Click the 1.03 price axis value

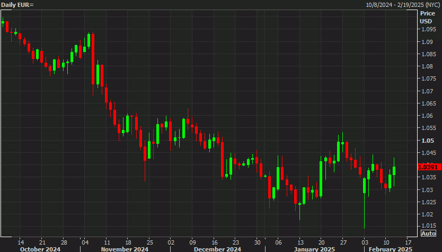[x=427, y=190]
